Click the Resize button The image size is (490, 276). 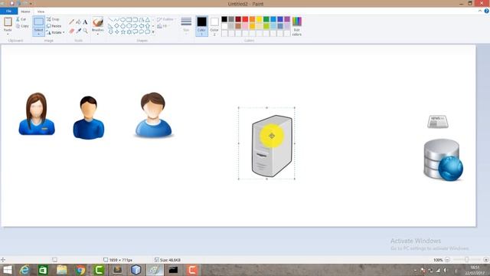[54, 26]
